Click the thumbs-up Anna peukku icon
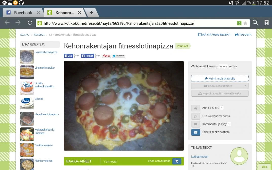Screen dimensions: 272x170 coord(195,108)
